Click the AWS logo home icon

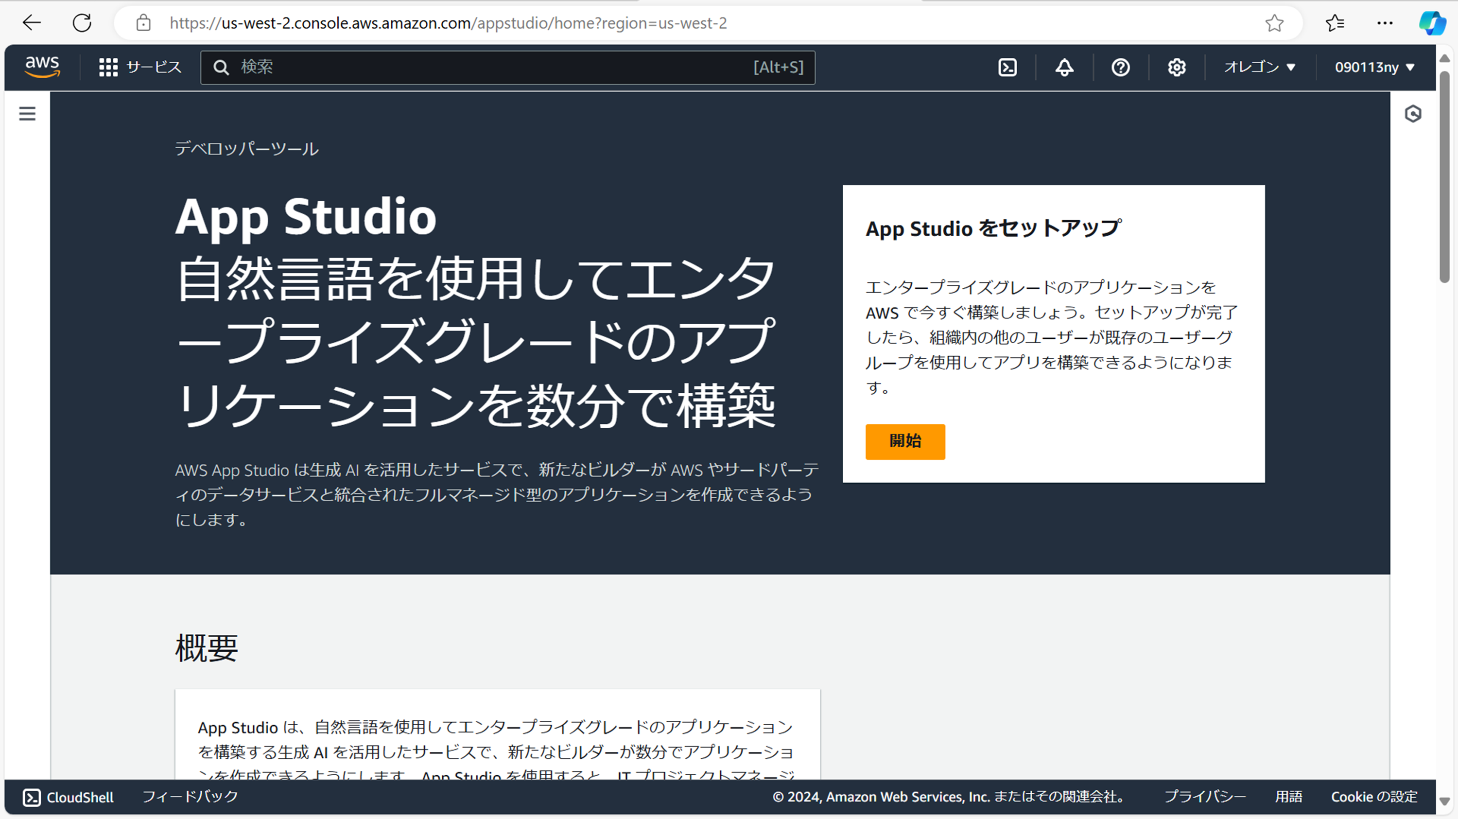point(42,67)
